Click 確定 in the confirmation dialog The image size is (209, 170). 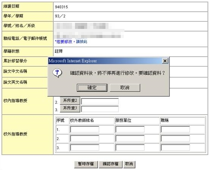92,87
